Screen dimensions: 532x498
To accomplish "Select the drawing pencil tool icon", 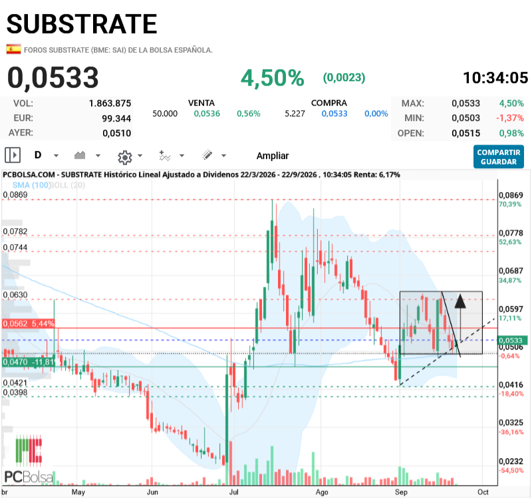I will coord(207,155).
